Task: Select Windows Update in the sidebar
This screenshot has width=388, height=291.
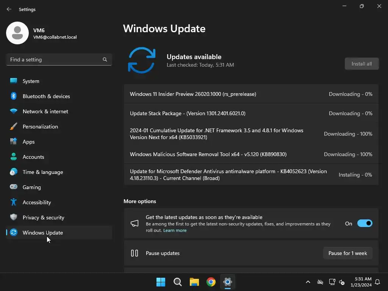Action: (59, 232)
